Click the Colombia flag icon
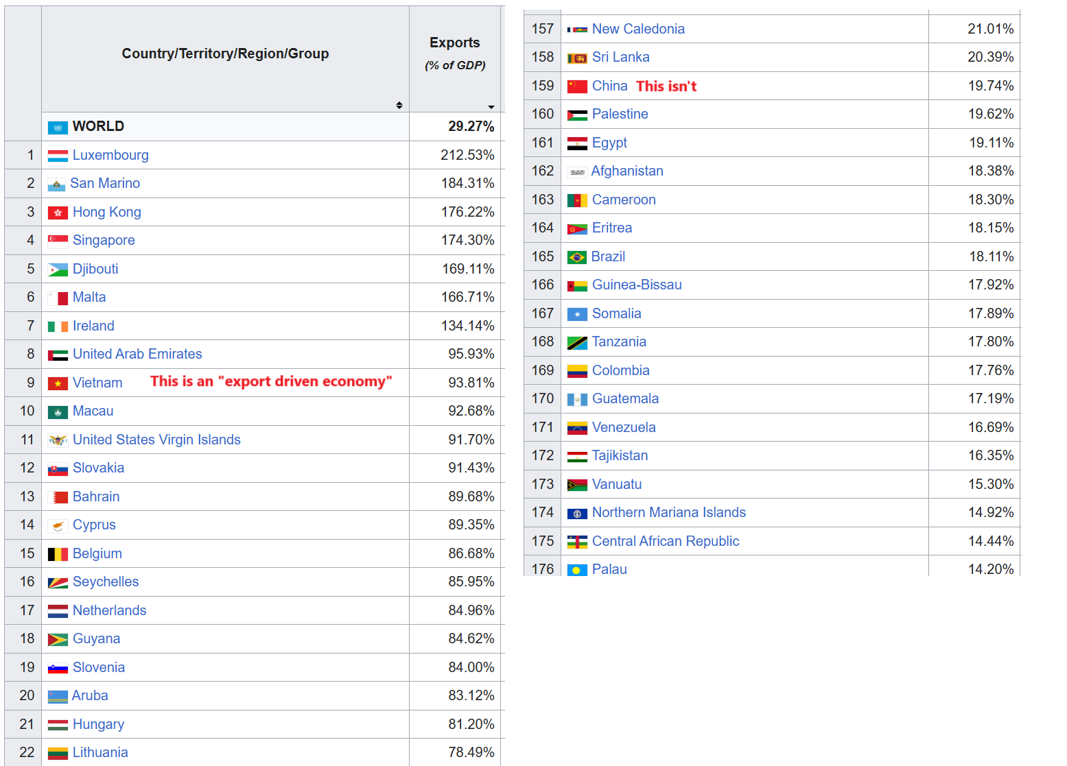Image resolution: width=1067 pixels, height=766 pixels. click(577, 371)
